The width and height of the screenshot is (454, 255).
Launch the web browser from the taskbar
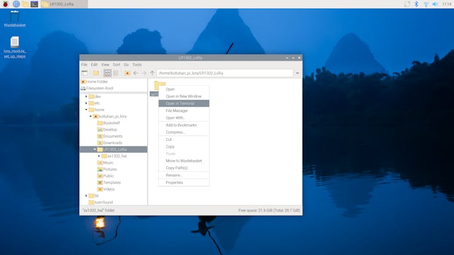click(16, 4)
